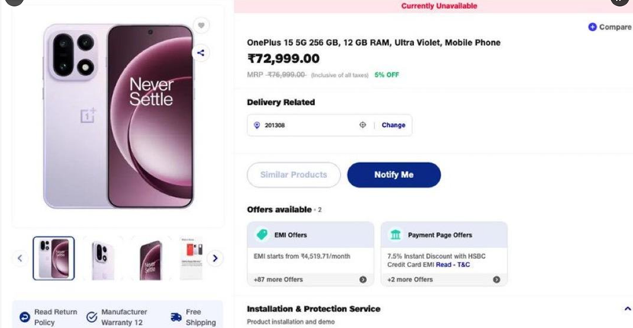Screen dimensions: 633x328
Task: Click the Manufacturer Warranty checkmark icon
Action: pos(92,317)
